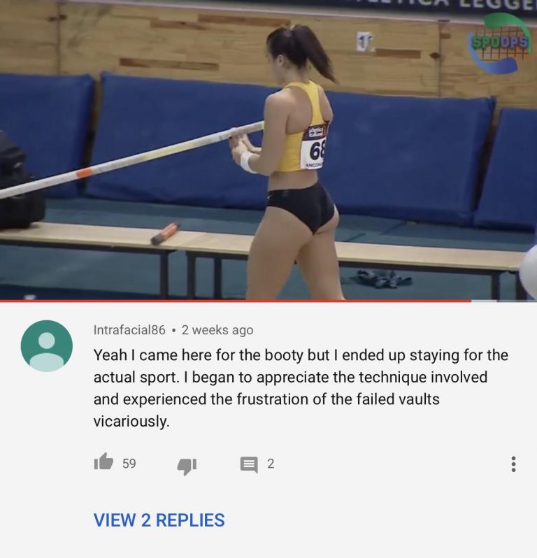Open the Intrafacial86 profile avatar
This screenshot has height=558, width=537.
pyautogui.click(x=47, y=346)
